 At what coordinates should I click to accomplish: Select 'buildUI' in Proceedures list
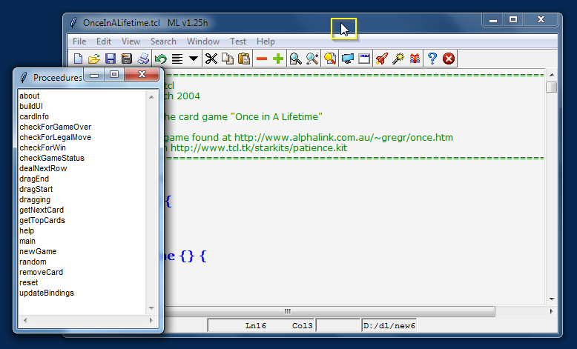click(x=31, y=106)
